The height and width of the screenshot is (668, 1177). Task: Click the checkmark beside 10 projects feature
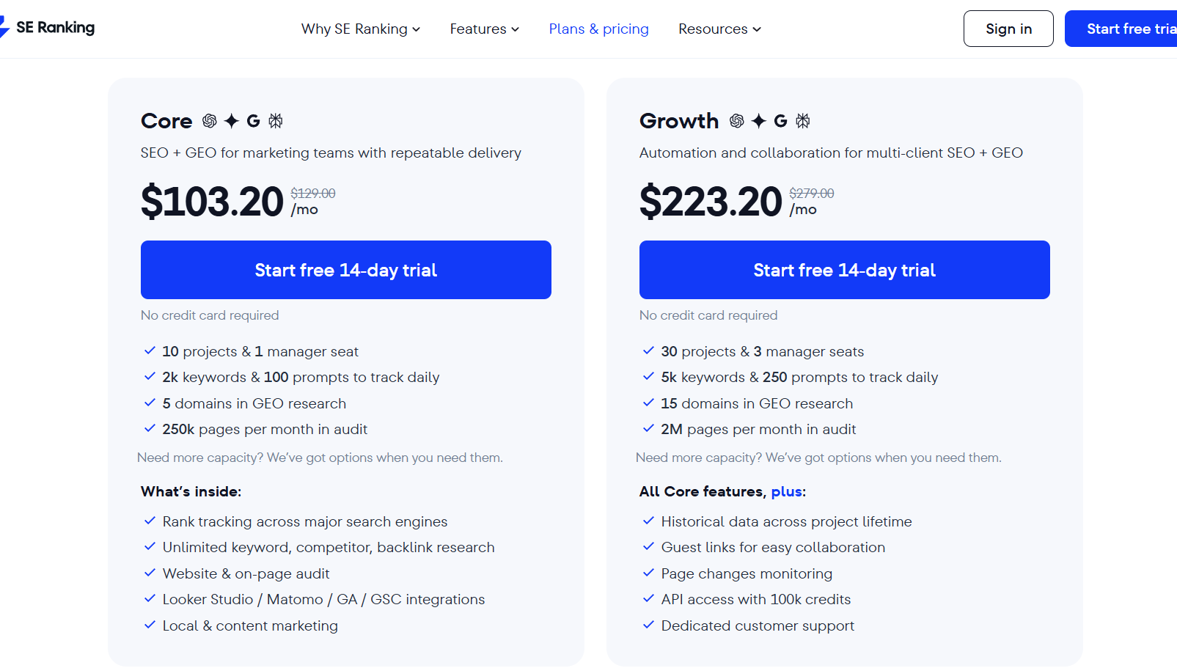pyautogui.click(x=150, y=350)
